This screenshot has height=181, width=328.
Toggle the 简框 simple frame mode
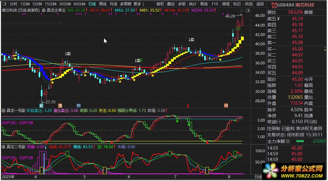(226, 4)
